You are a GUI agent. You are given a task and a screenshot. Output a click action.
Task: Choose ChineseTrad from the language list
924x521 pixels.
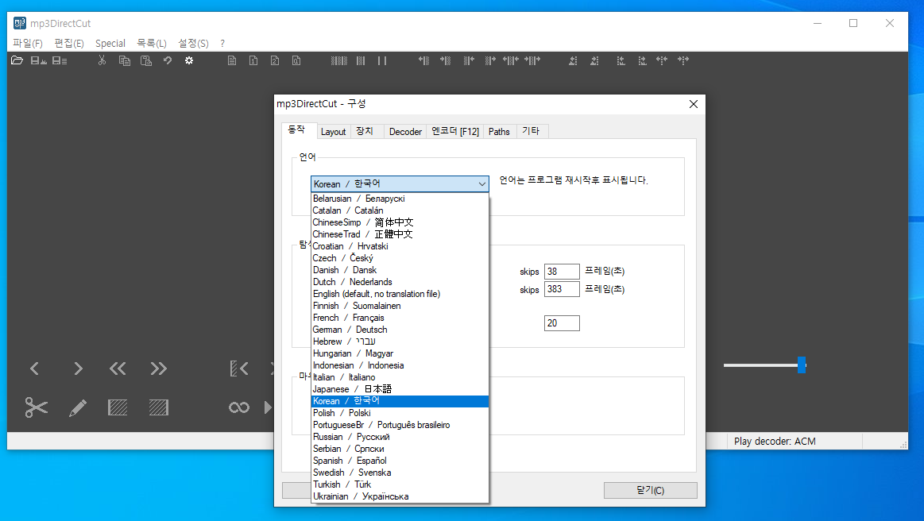click(400, 234)
